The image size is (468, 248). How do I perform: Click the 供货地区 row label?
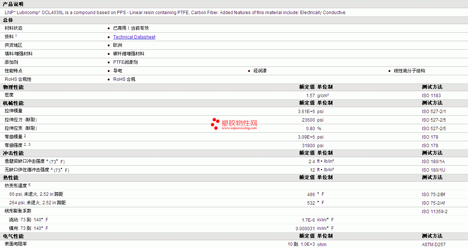click(x=14, y=45)
